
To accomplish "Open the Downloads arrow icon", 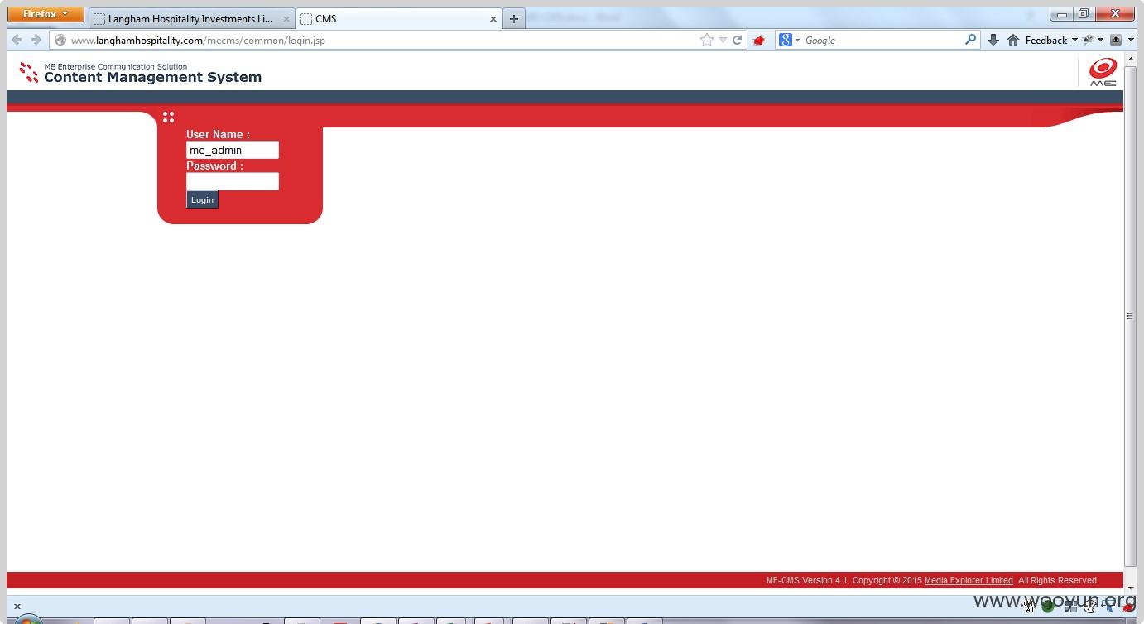I will pyautogui.click(x=993, y=40).
